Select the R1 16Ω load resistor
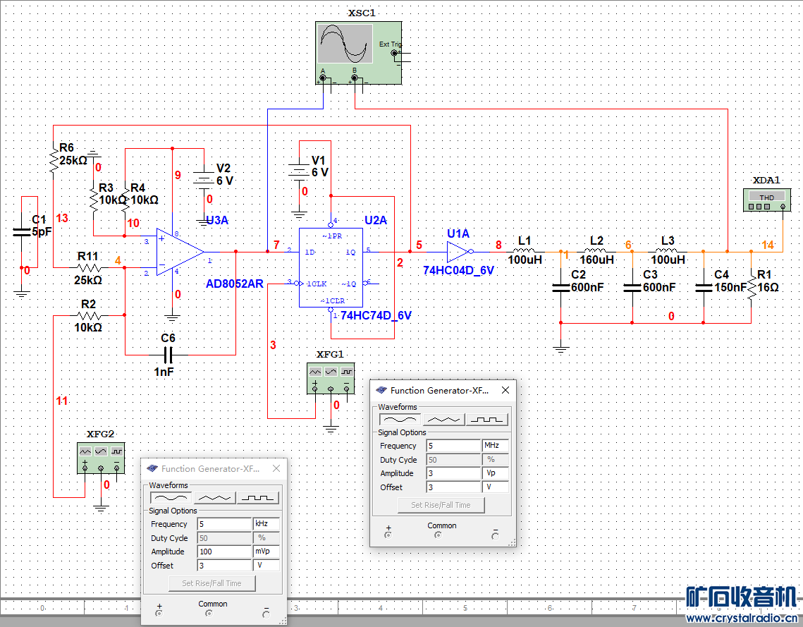Image resolution: width=803 pixels, height=627 pixels. pos(752,288)
